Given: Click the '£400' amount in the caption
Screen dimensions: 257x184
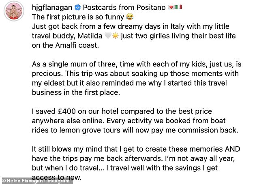Looking at the screenshot, I should [66, 111].
